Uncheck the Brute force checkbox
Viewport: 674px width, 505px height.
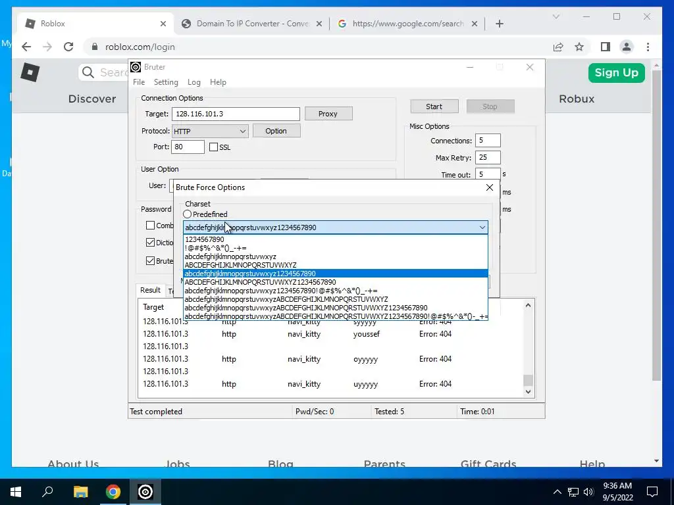(x=151, y=260)
